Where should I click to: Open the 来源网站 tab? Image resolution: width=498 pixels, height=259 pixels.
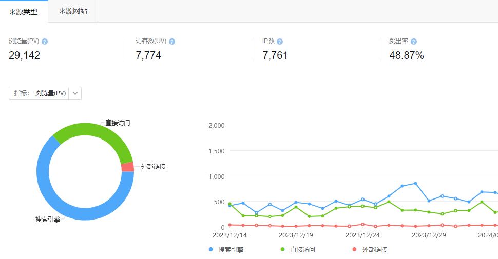pyautogui.click(x=73, y=11)
